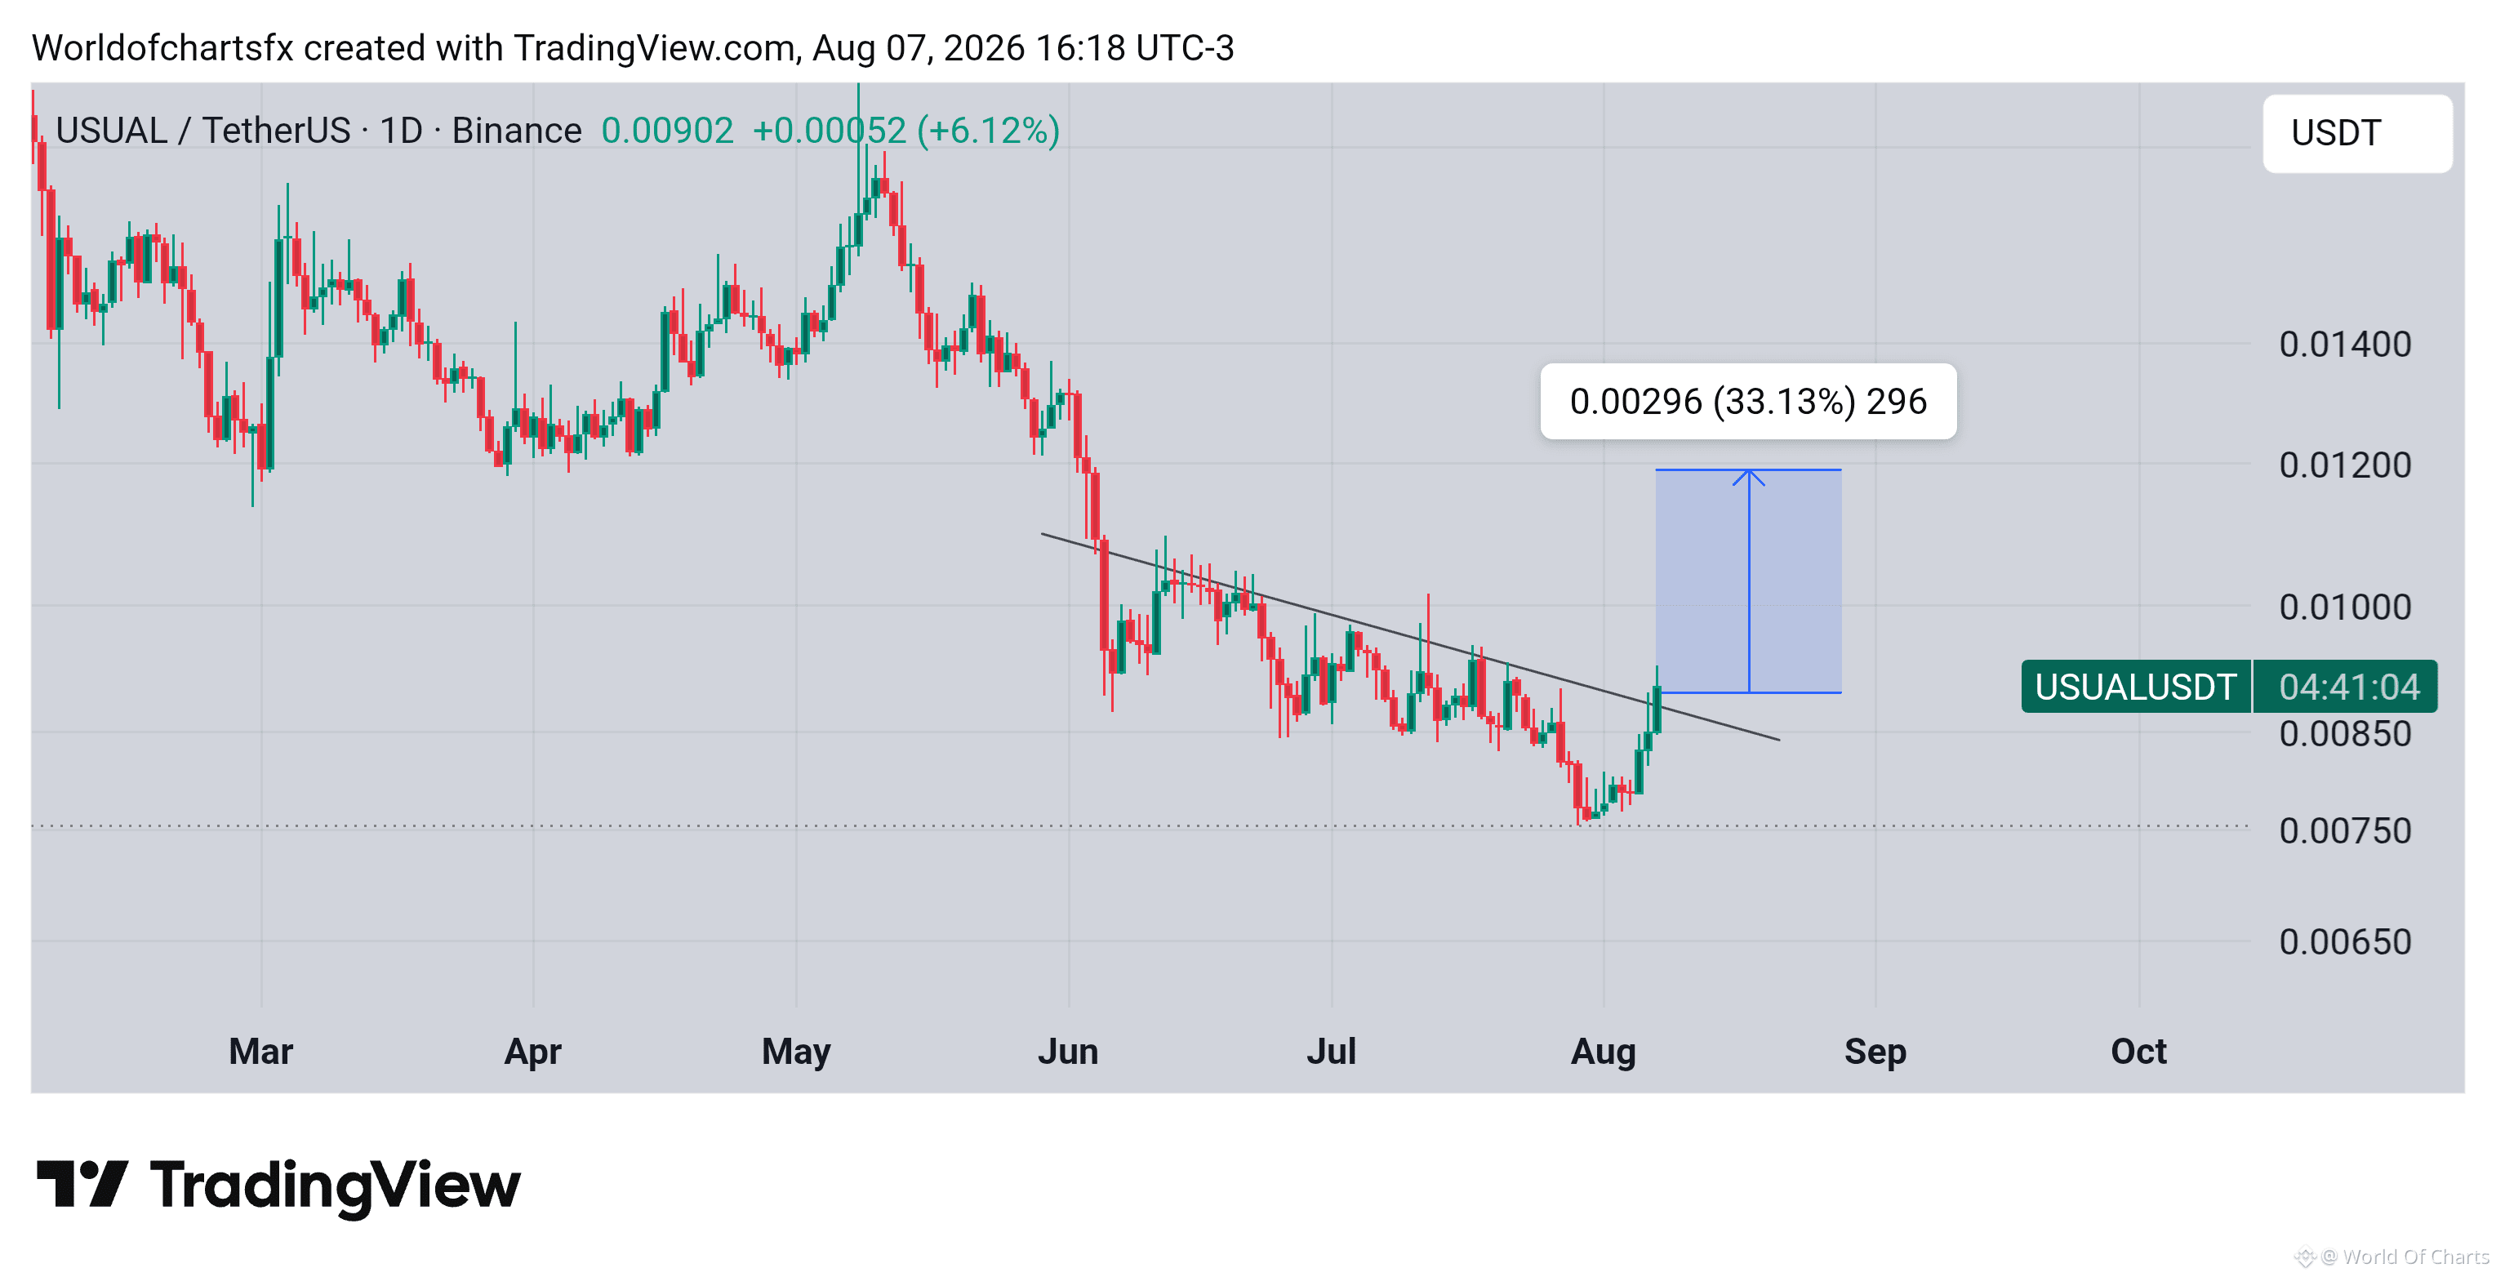Select the blue price range measurement box

[1748, 581]
